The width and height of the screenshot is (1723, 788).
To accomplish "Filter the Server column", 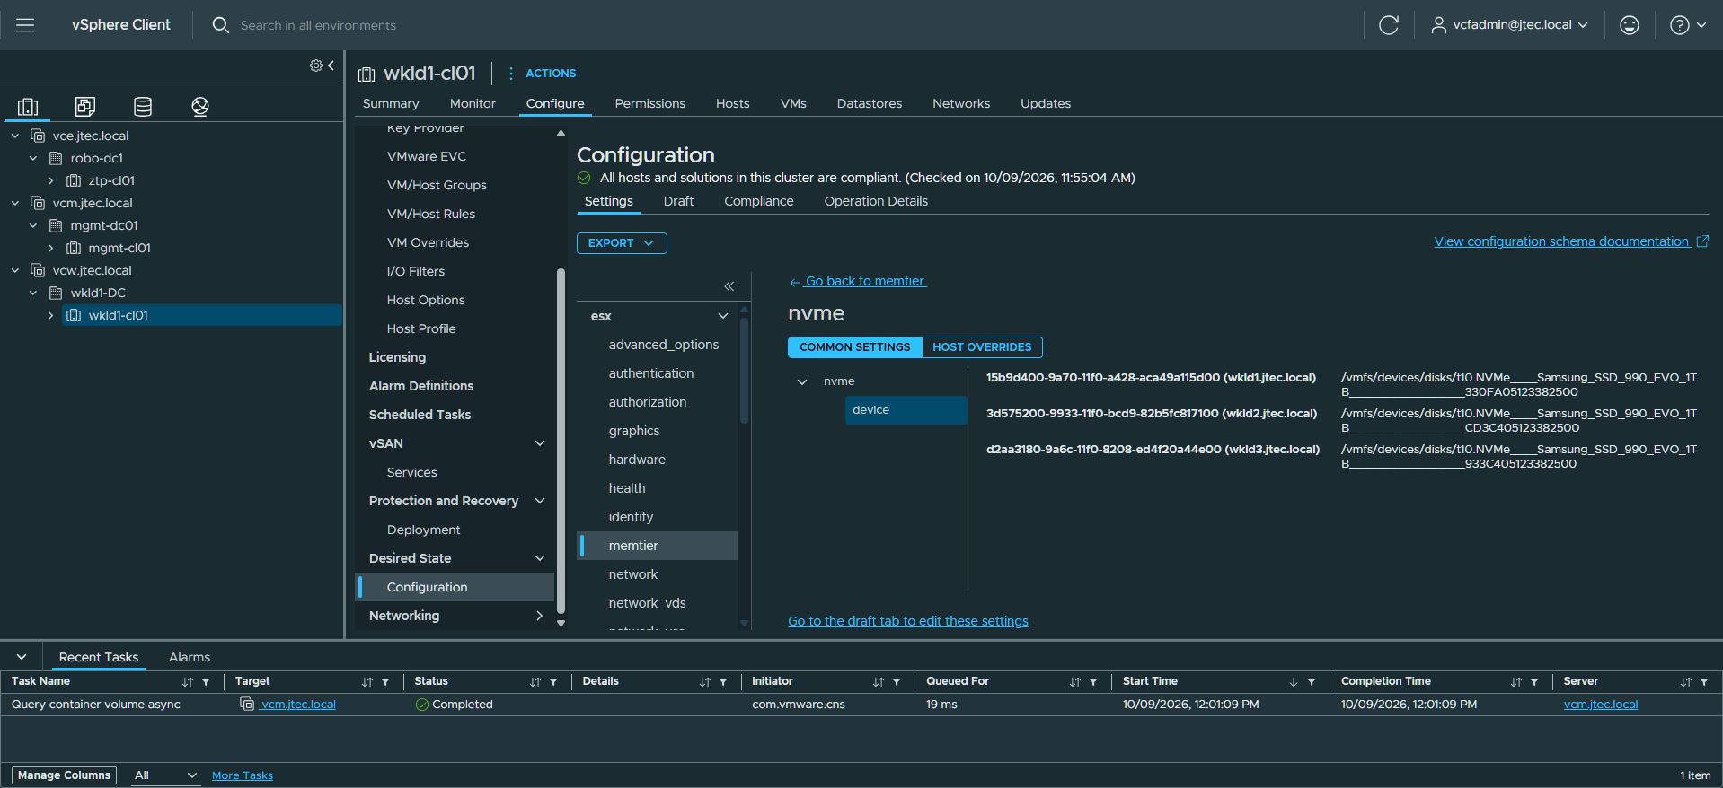I will (x=1704, y=682).
